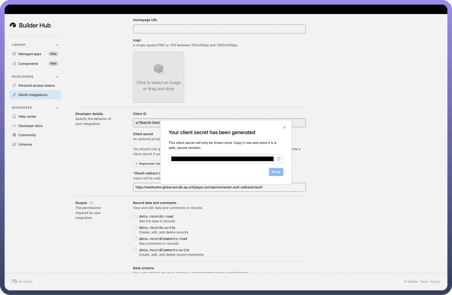Screen dimensions: 452x295
Task: Open OAuth integrations in sidebar
Action: pos(33,95)
